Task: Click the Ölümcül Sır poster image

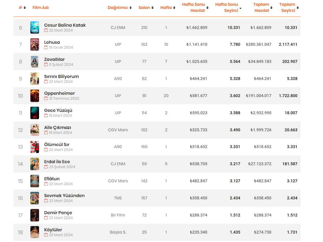Action: pyautogui.click(x=34, y=147)
